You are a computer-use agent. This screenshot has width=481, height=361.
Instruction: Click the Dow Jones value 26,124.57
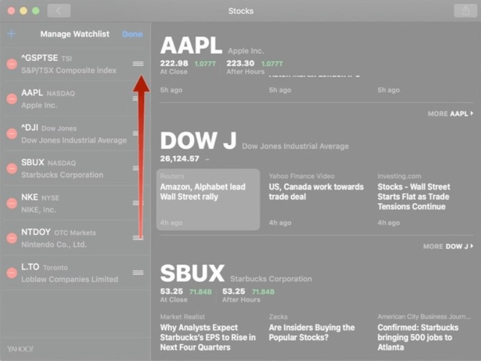pyautogui.click(x=179, y=159)
